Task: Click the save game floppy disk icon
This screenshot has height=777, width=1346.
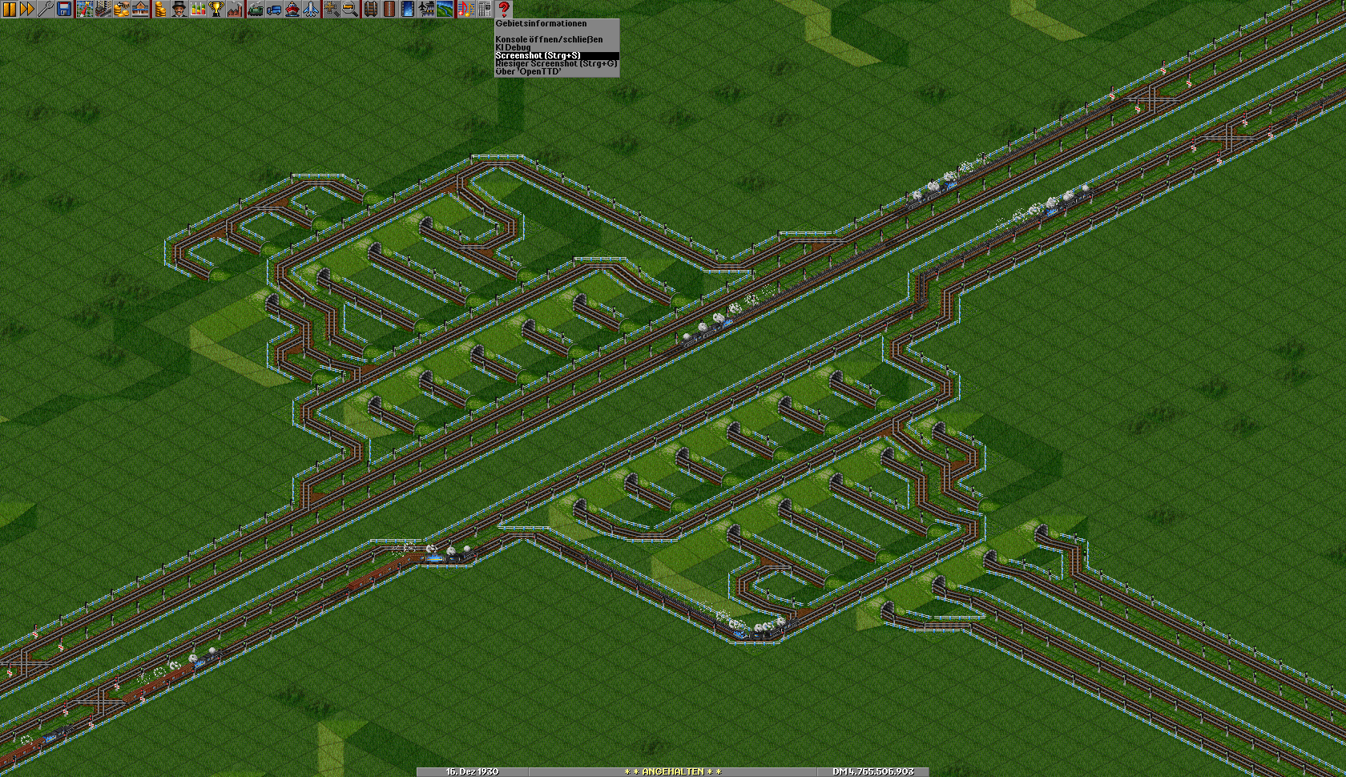Action: [64, 9]
